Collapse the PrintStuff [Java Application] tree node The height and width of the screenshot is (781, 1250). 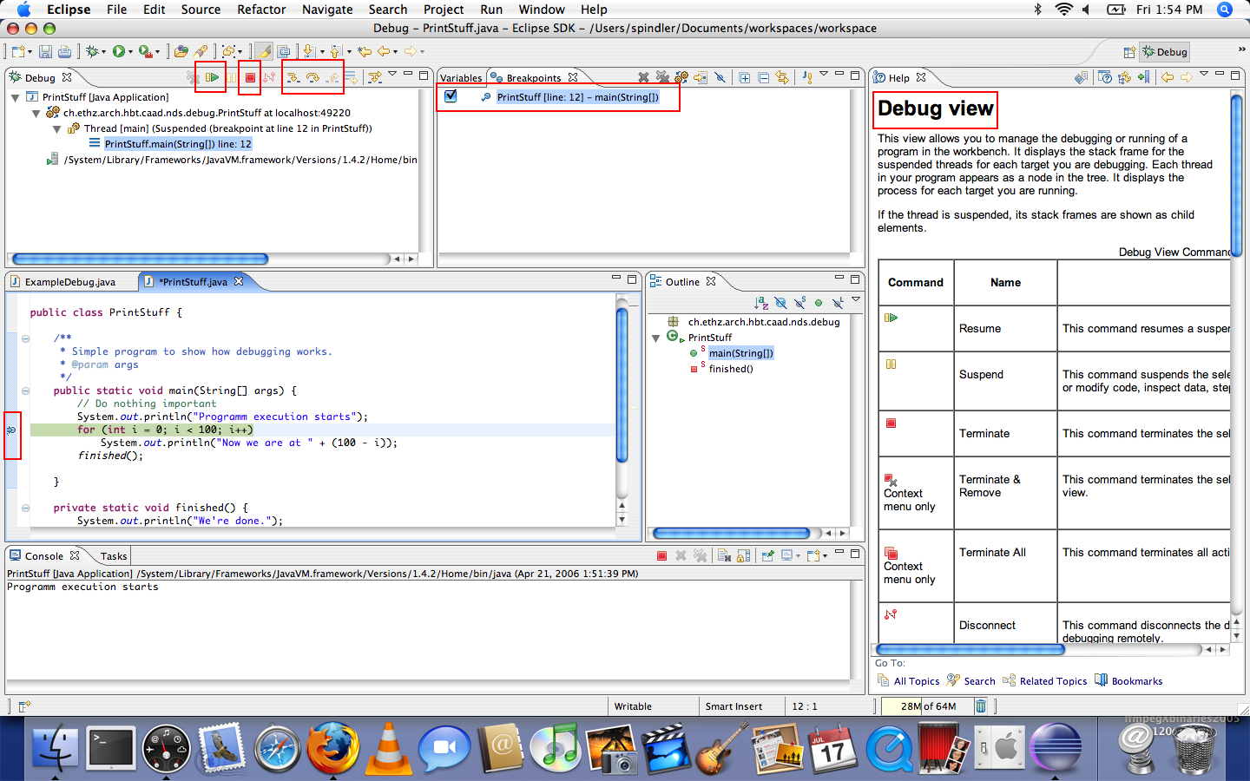point(16,97)
